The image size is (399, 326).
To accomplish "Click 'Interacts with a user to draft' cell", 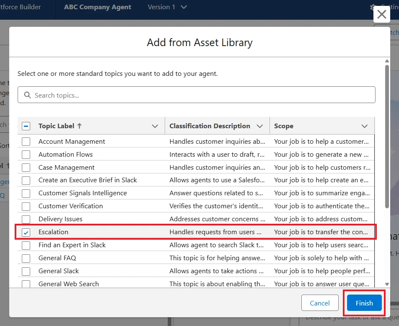I will 217,155.
